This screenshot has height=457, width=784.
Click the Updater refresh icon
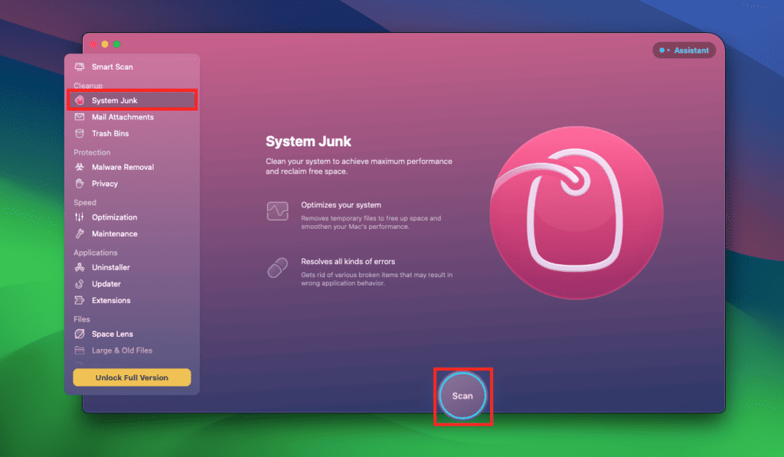80,284
